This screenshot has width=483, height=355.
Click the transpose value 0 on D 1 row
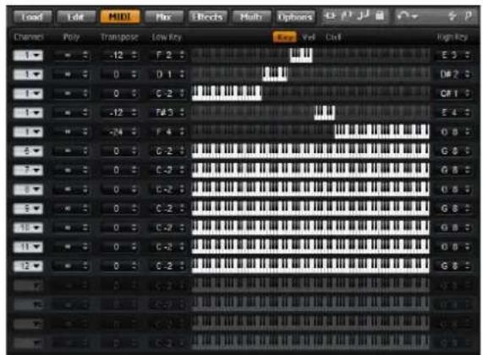[116, 74]
